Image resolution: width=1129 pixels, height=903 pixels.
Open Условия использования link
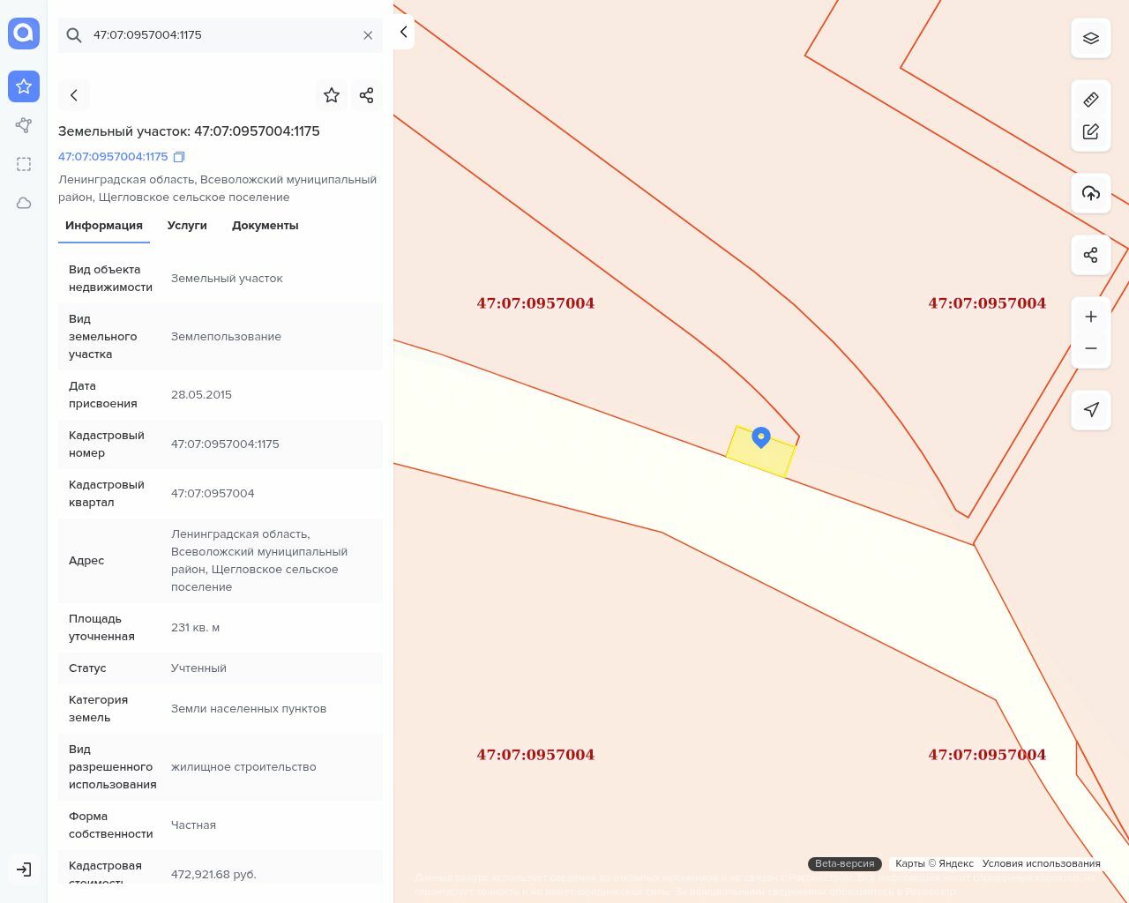(1041, 863)
